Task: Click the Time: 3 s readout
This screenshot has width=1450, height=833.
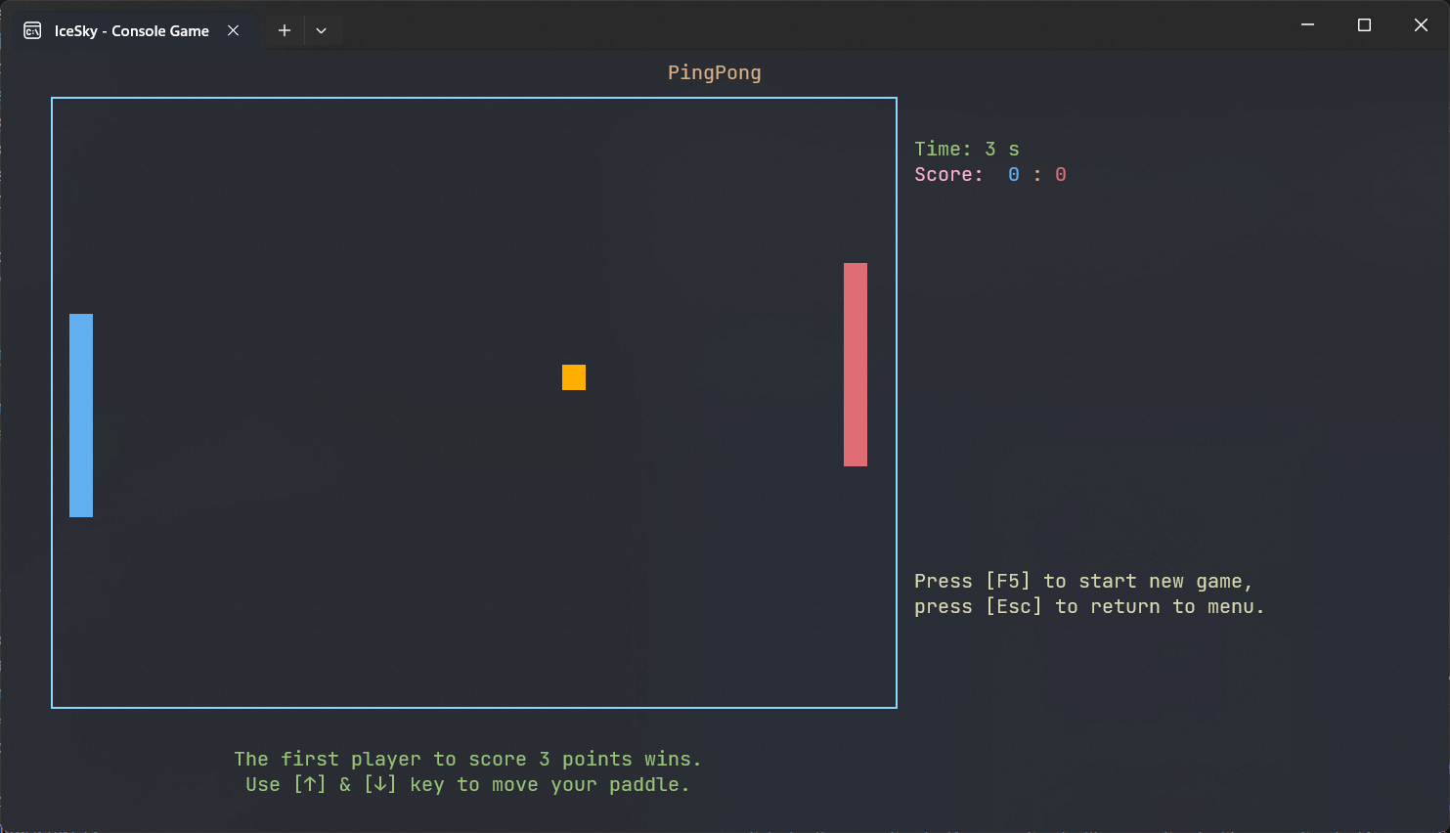Action: point(967,149)
